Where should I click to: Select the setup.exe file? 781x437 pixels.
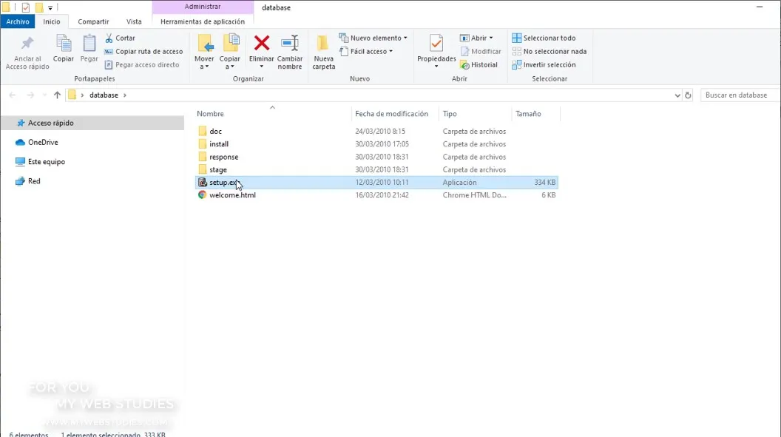(376, 182)
